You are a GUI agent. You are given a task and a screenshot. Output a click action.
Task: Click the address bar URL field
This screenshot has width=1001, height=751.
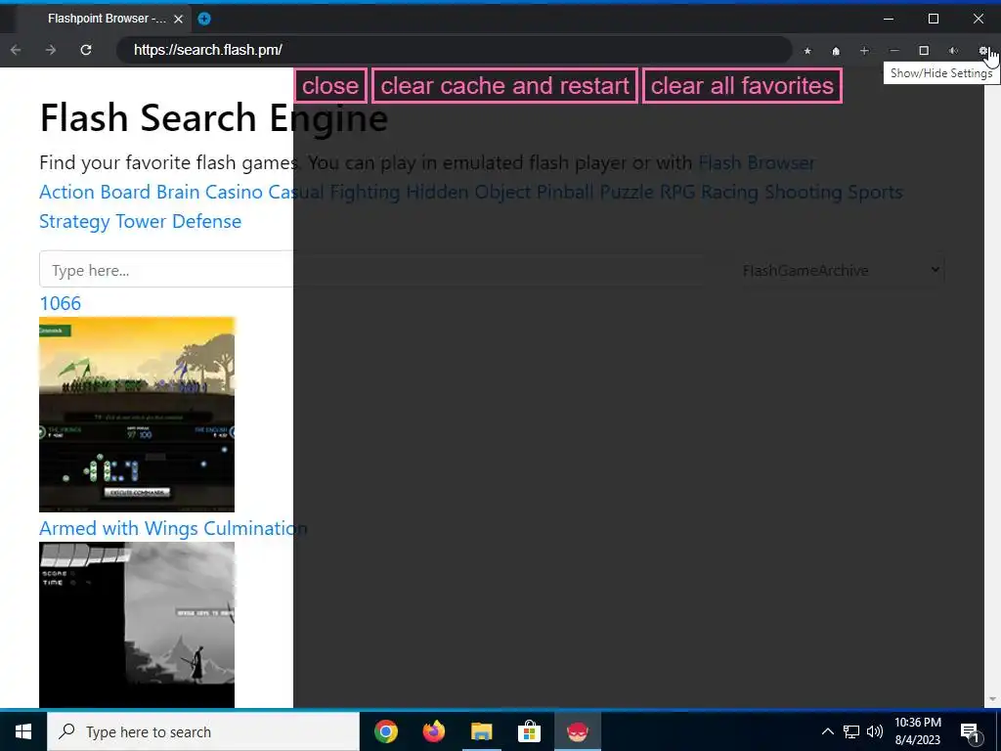pyautogui.click(x=454, y=50)
